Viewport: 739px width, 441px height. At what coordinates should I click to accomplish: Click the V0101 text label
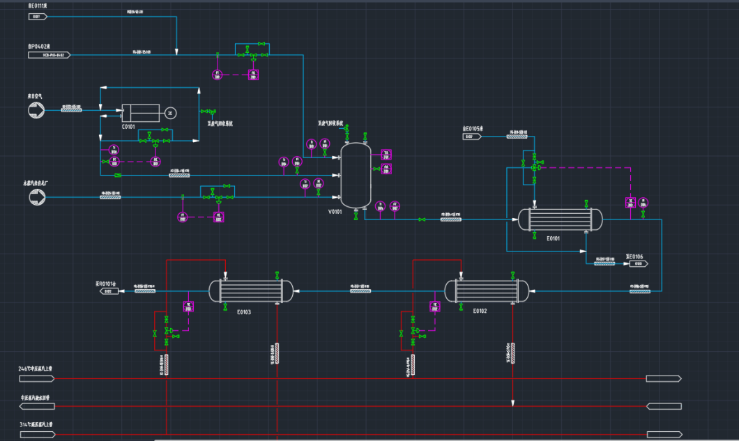coord(335,212)
